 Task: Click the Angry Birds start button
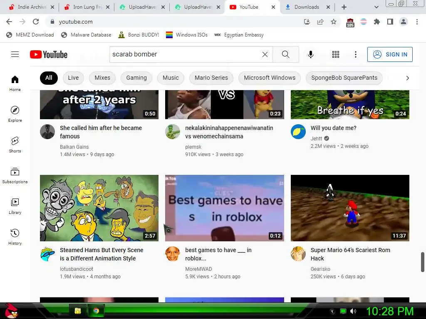click(x=11, y=311)
